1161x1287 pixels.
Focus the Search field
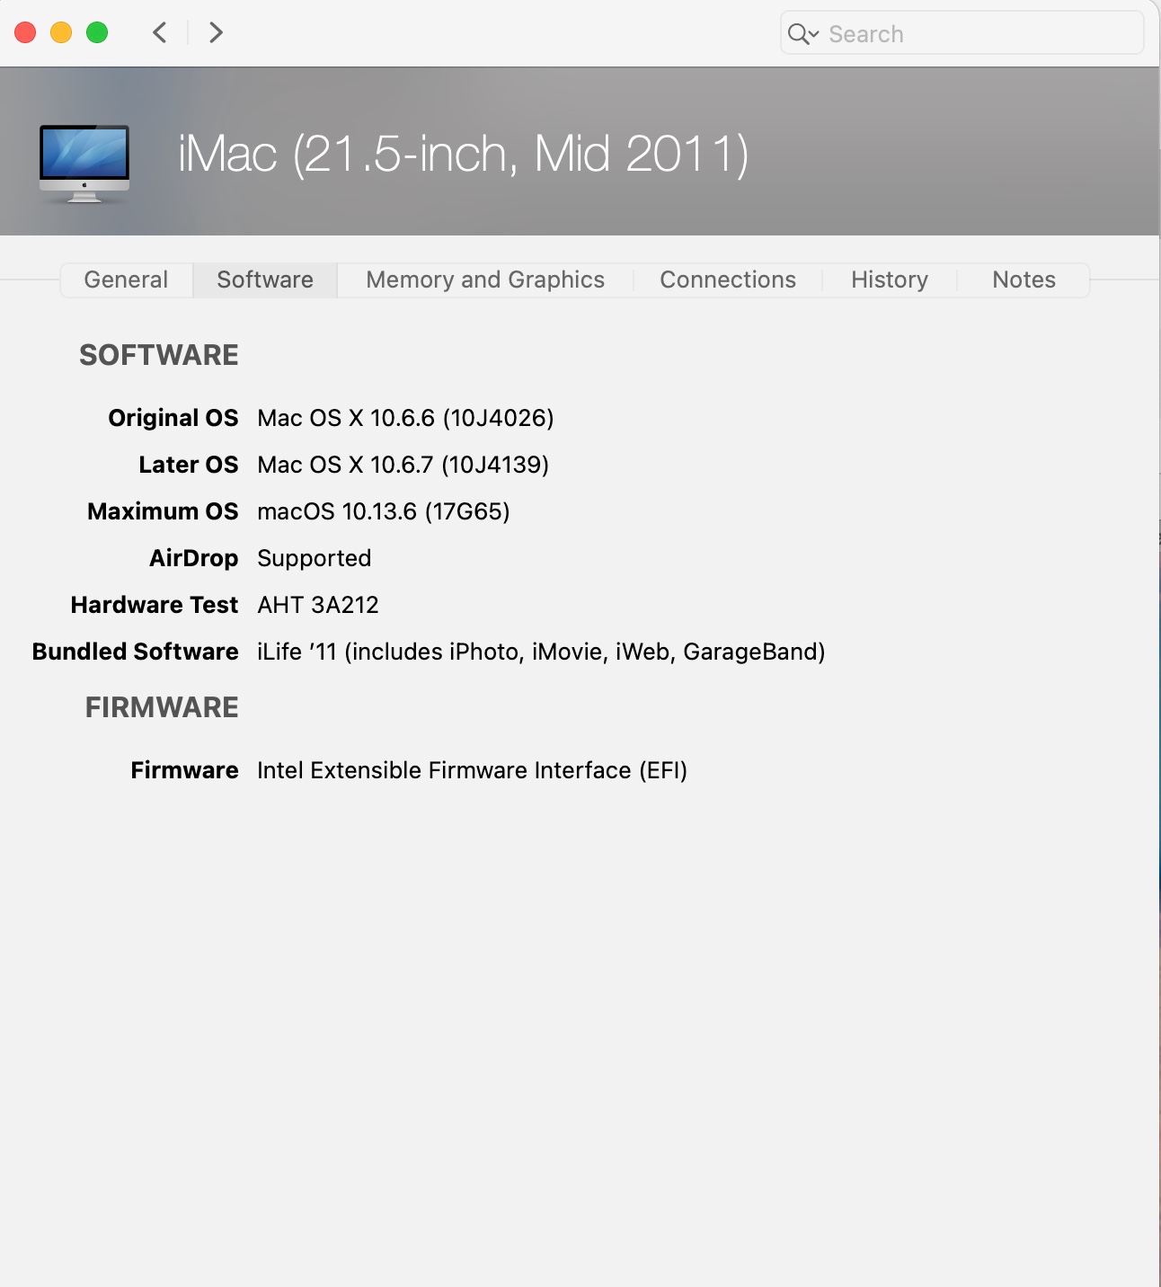(x=962, y=33)
